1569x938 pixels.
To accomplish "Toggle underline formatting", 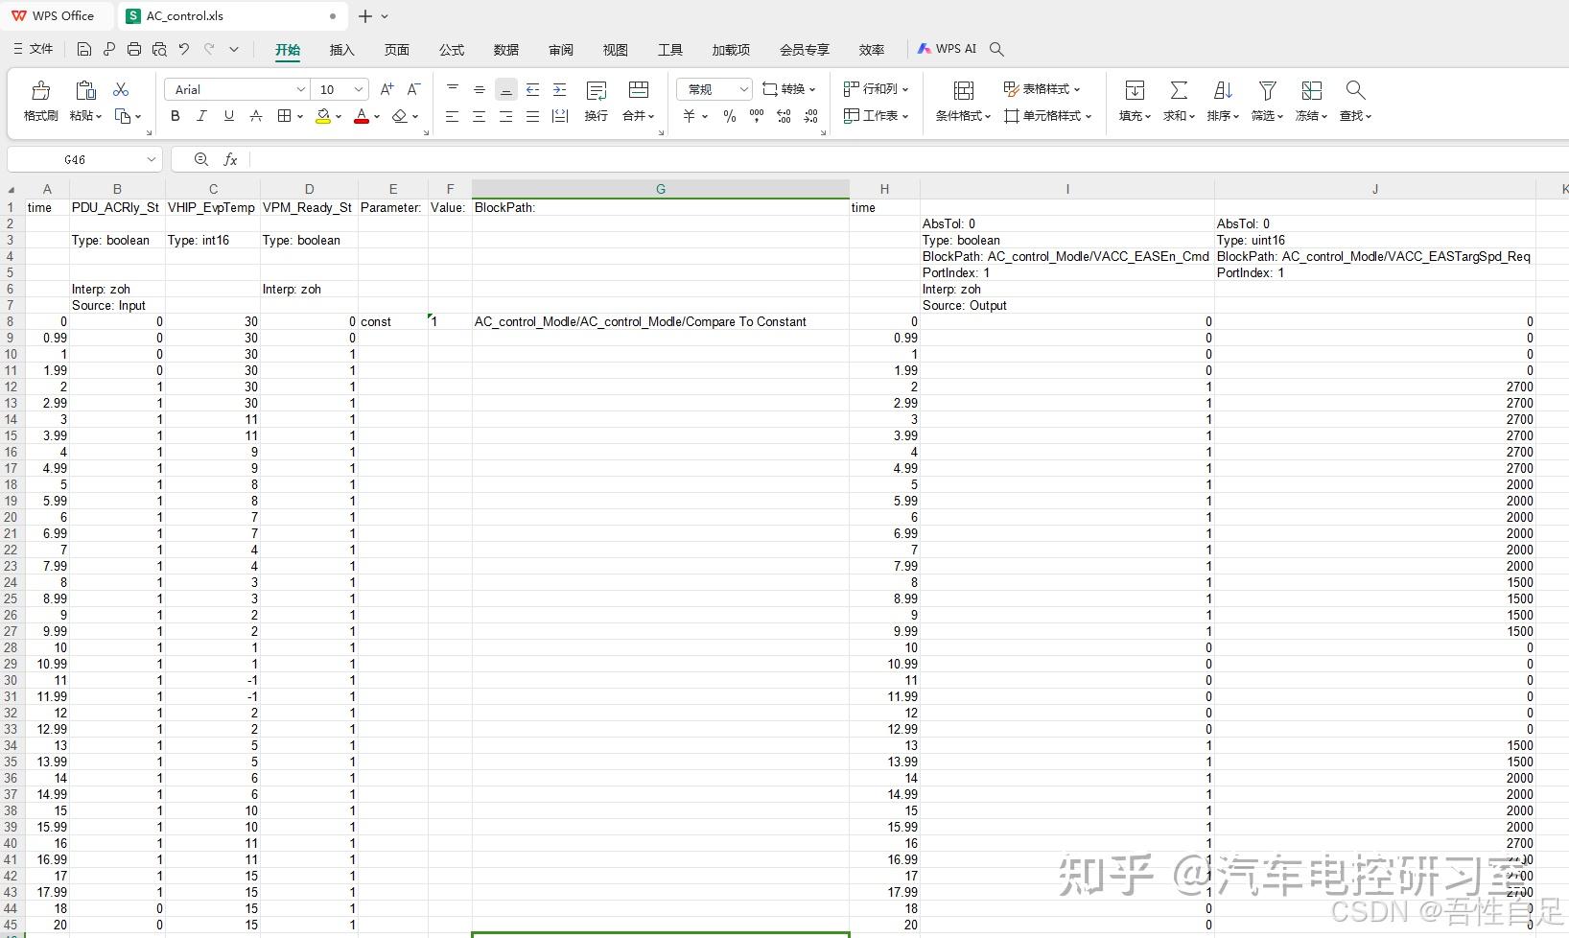I will pyautogui.click(x=228, y=116).
